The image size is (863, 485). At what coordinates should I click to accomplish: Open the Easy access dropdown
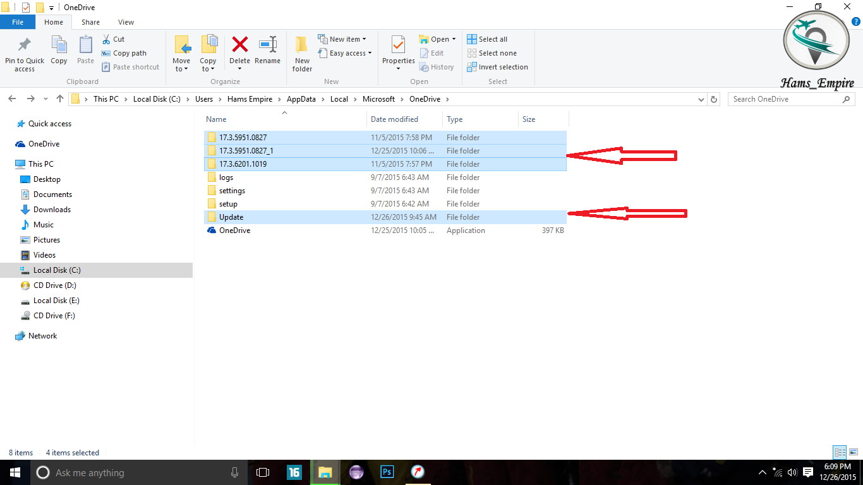pyautogui.click(x=344, y=53)
